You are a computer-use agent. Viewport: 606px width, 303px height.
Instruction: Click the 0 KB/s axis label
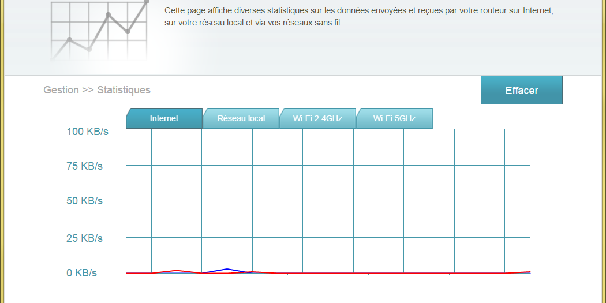coord(81,272)
